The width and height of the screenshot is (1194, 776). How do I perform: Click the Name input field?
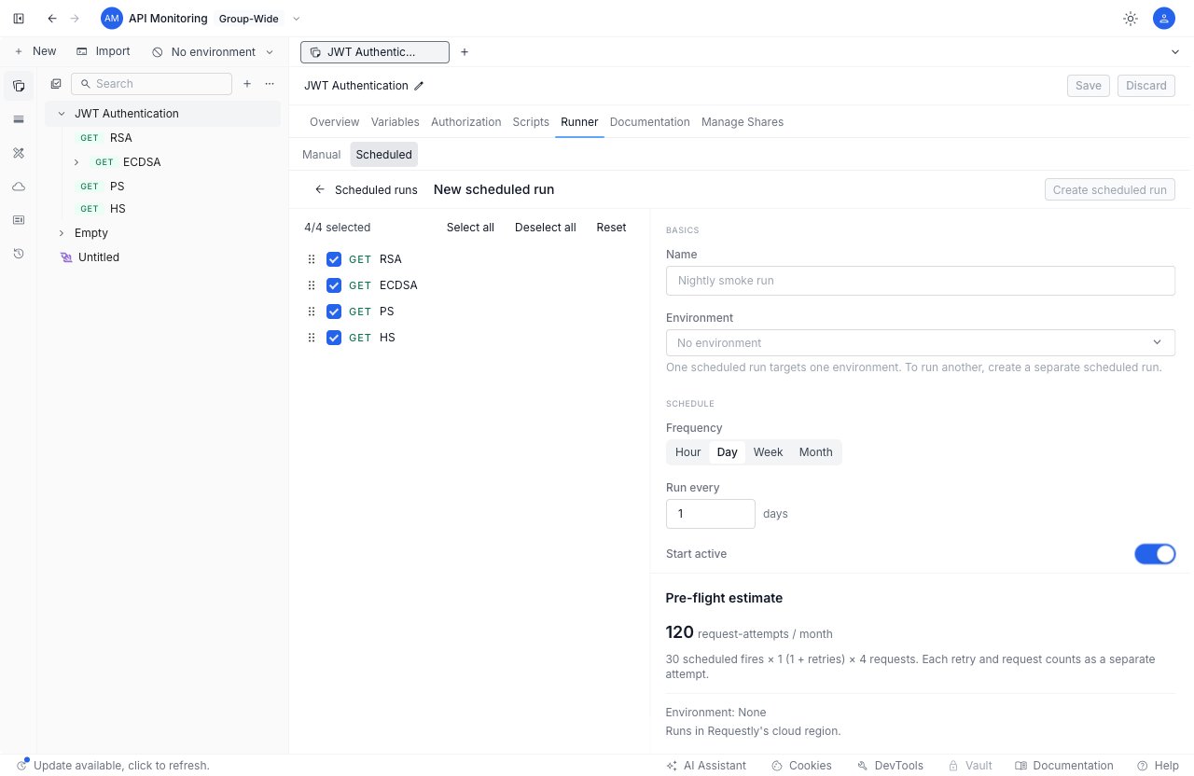click(921, 281)
